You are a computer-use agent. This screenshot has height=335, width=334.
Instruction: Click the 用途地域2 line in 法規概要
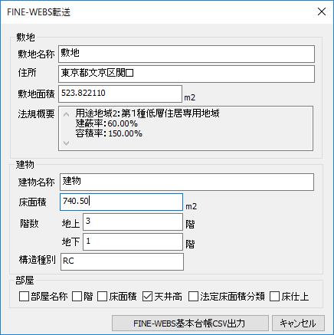(x=147, y=113)
